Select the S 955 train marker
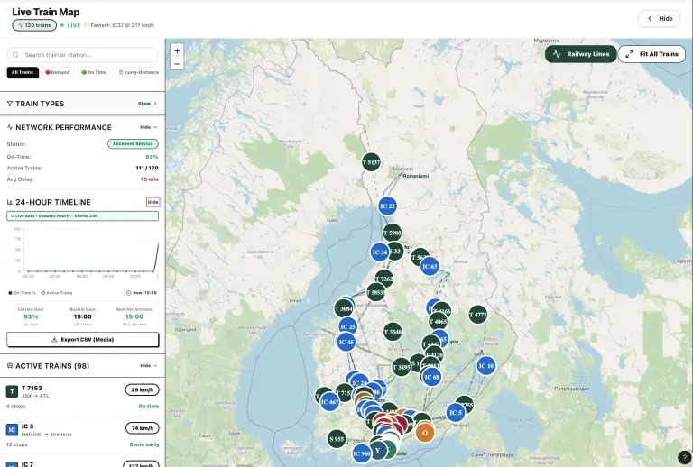This screenshot has width=693, height=467. tap(337, 439)
